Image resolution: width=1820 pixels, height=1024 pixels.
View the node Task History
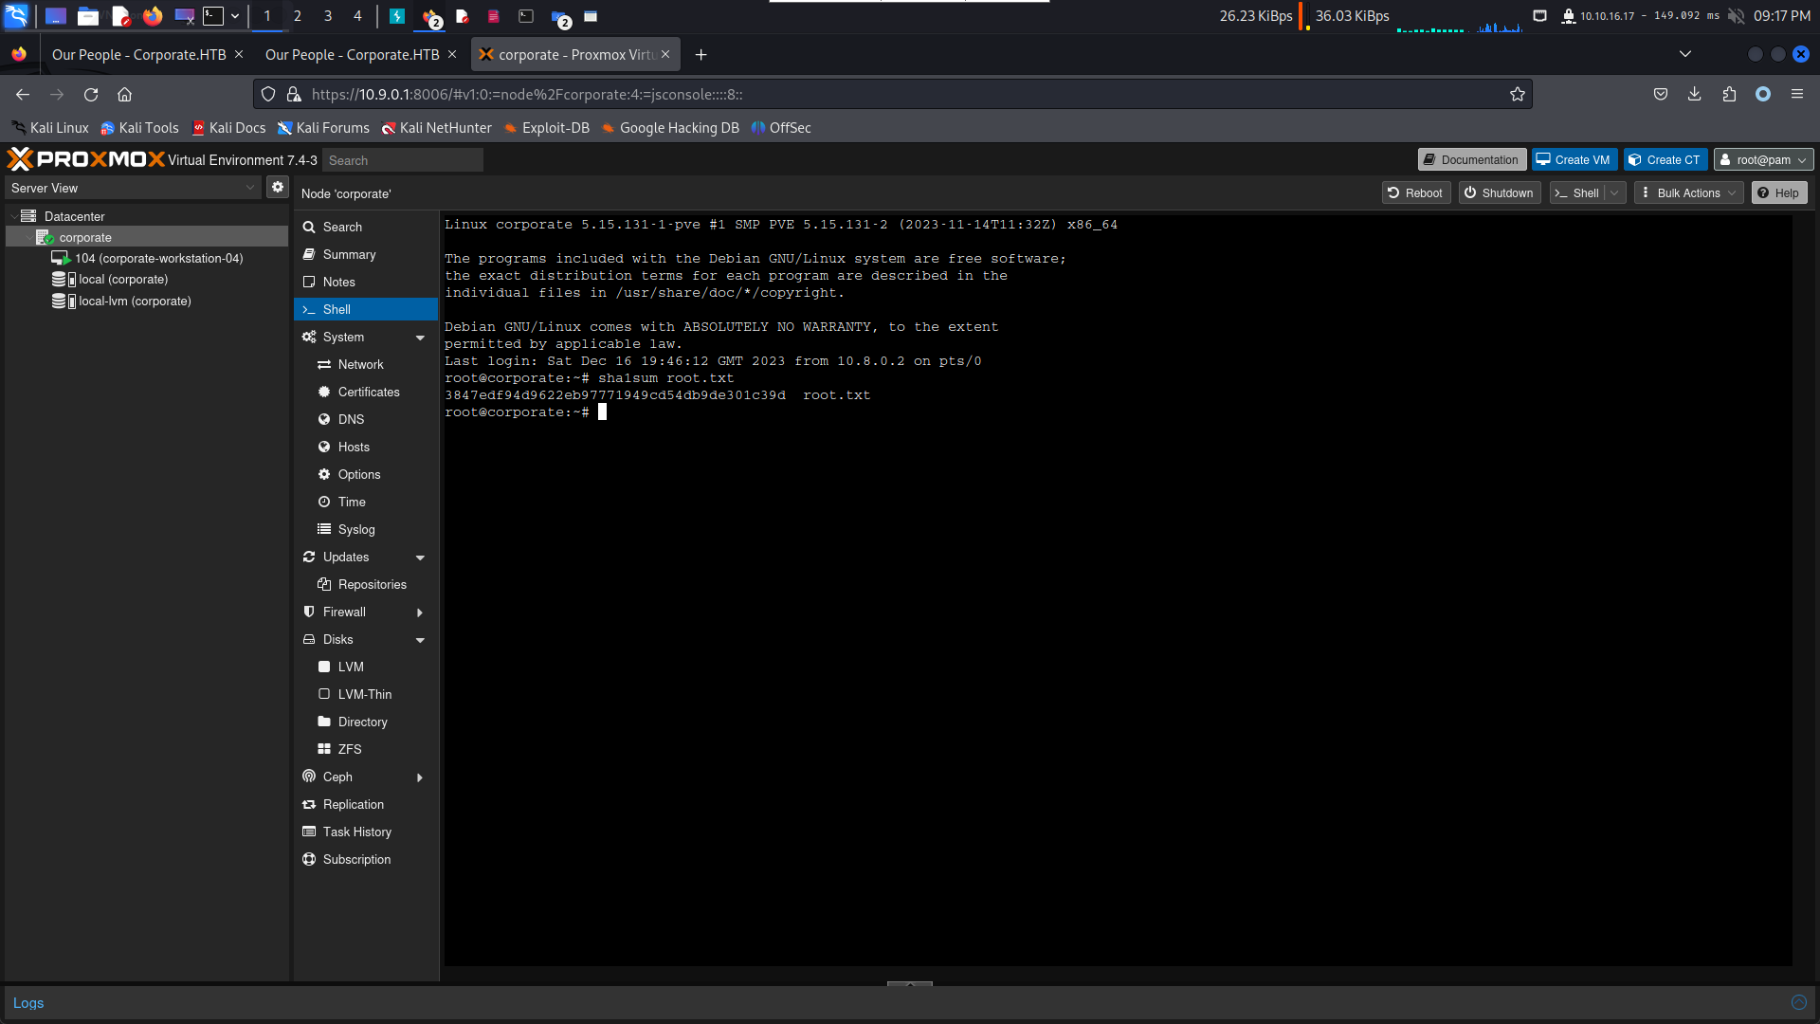(x=357, y=832)
